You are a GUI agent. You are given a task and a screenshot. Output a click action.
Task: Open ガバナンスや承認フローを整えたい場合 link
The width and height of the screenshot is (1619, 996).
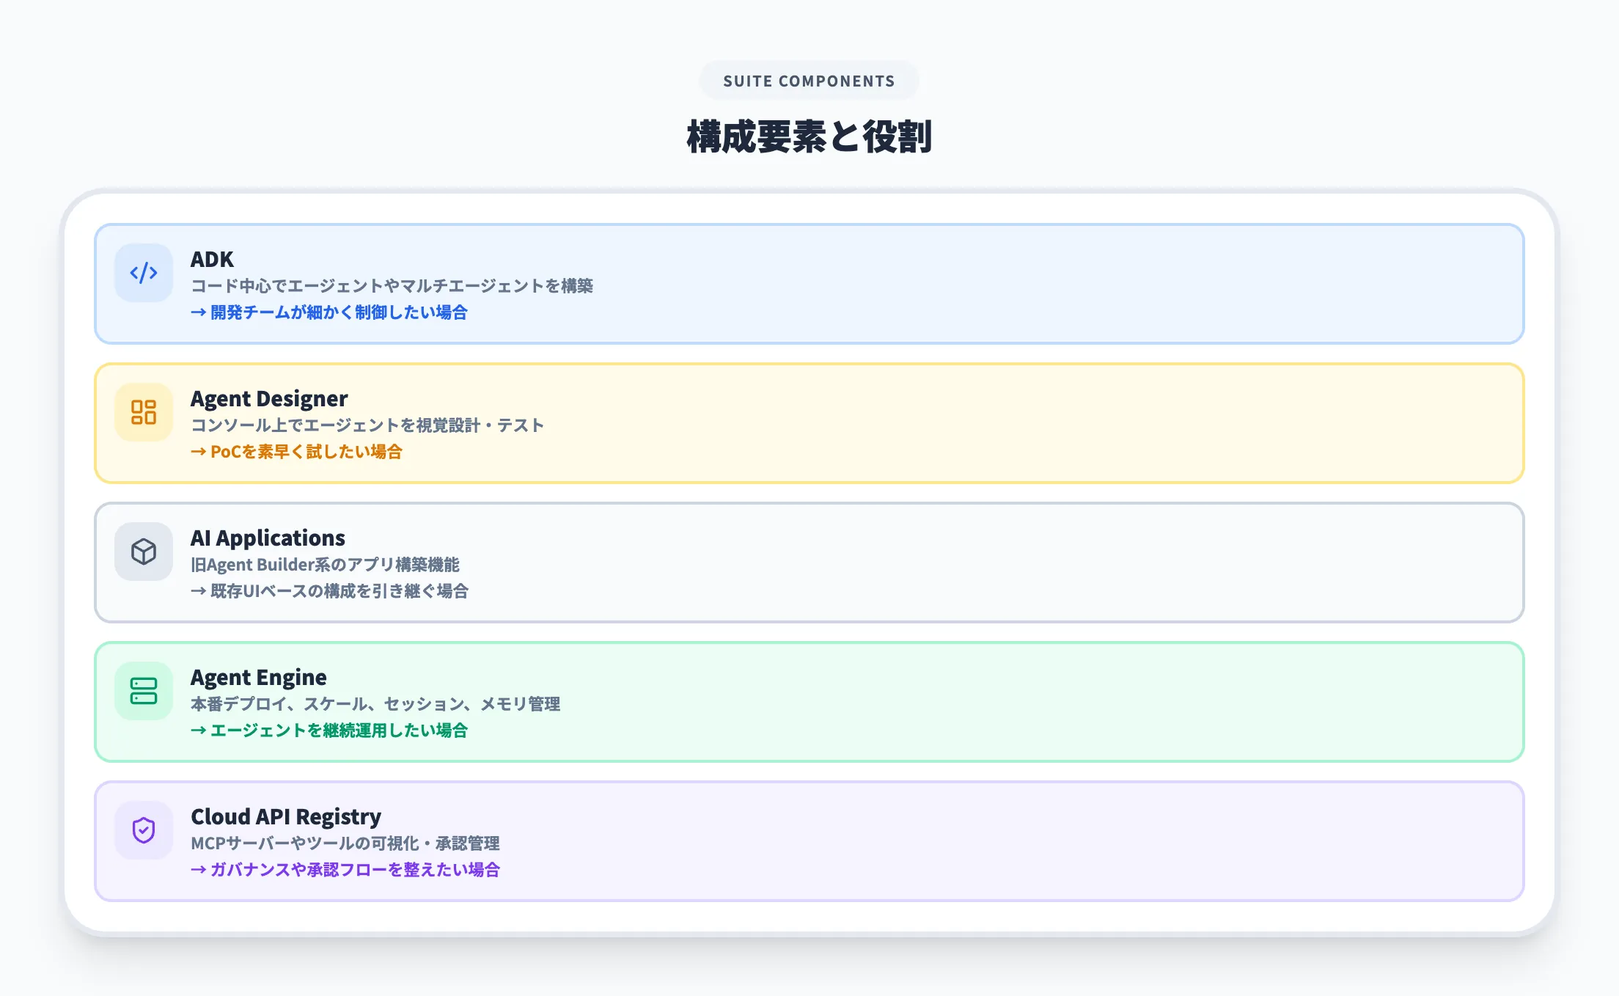point(355,870)
